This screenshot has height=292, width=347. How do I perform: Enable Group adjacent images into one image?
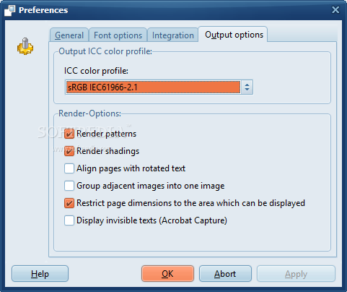(69, 186)
